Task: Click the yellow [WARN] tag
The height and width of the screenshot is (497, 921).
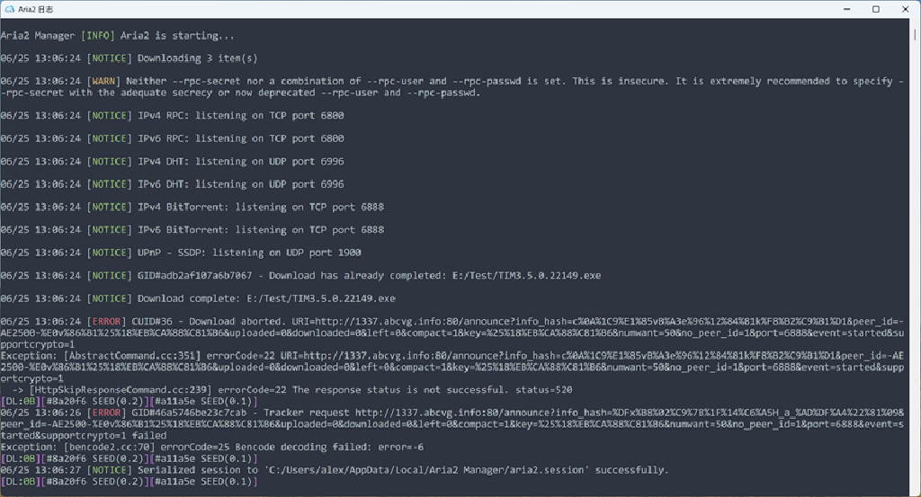Action: point(109,81)
